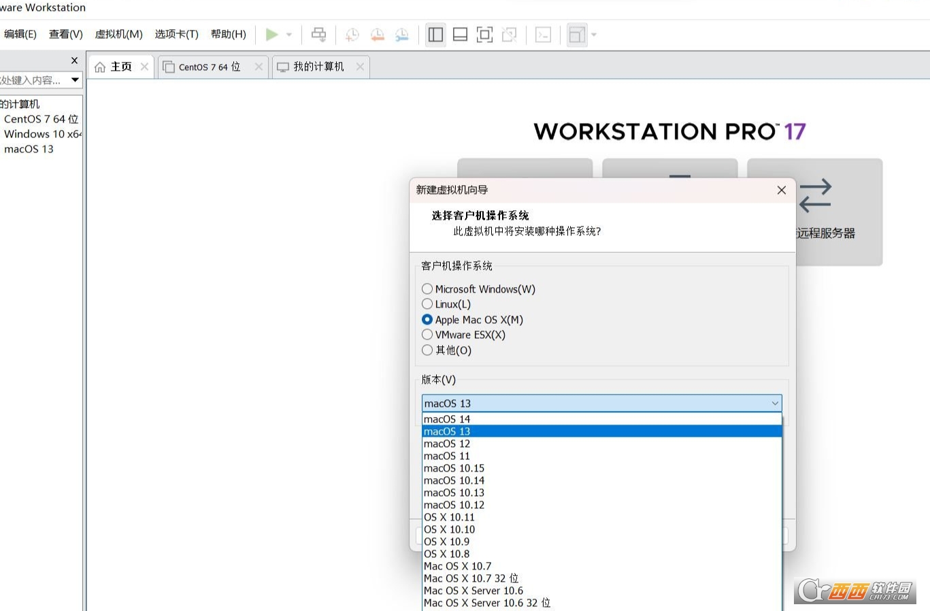Image resolution: width=930 pixels, height=611 pixels.
Task: Close the 新建虚拟机向导 dialog
Action: coord(782,190)
